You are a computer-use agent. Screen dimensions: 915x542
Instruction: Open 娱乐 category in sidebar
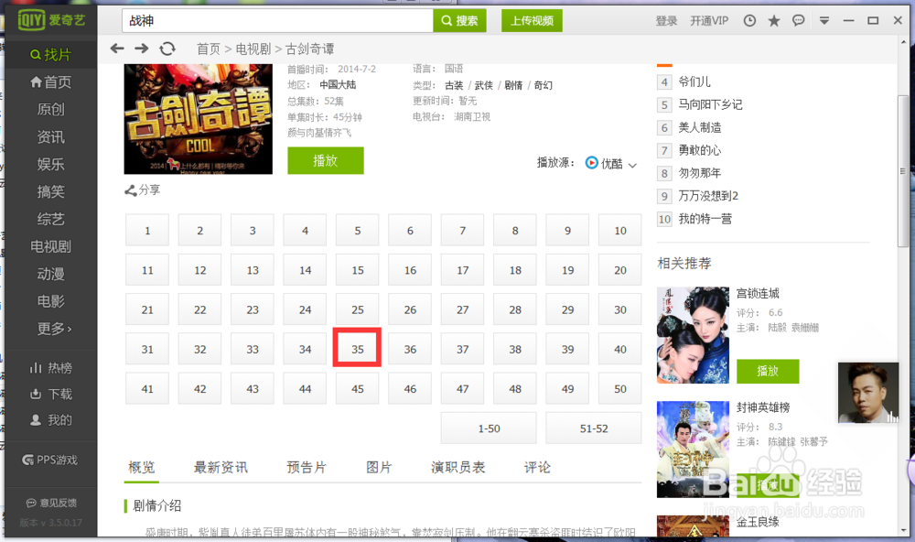point(50,164)
